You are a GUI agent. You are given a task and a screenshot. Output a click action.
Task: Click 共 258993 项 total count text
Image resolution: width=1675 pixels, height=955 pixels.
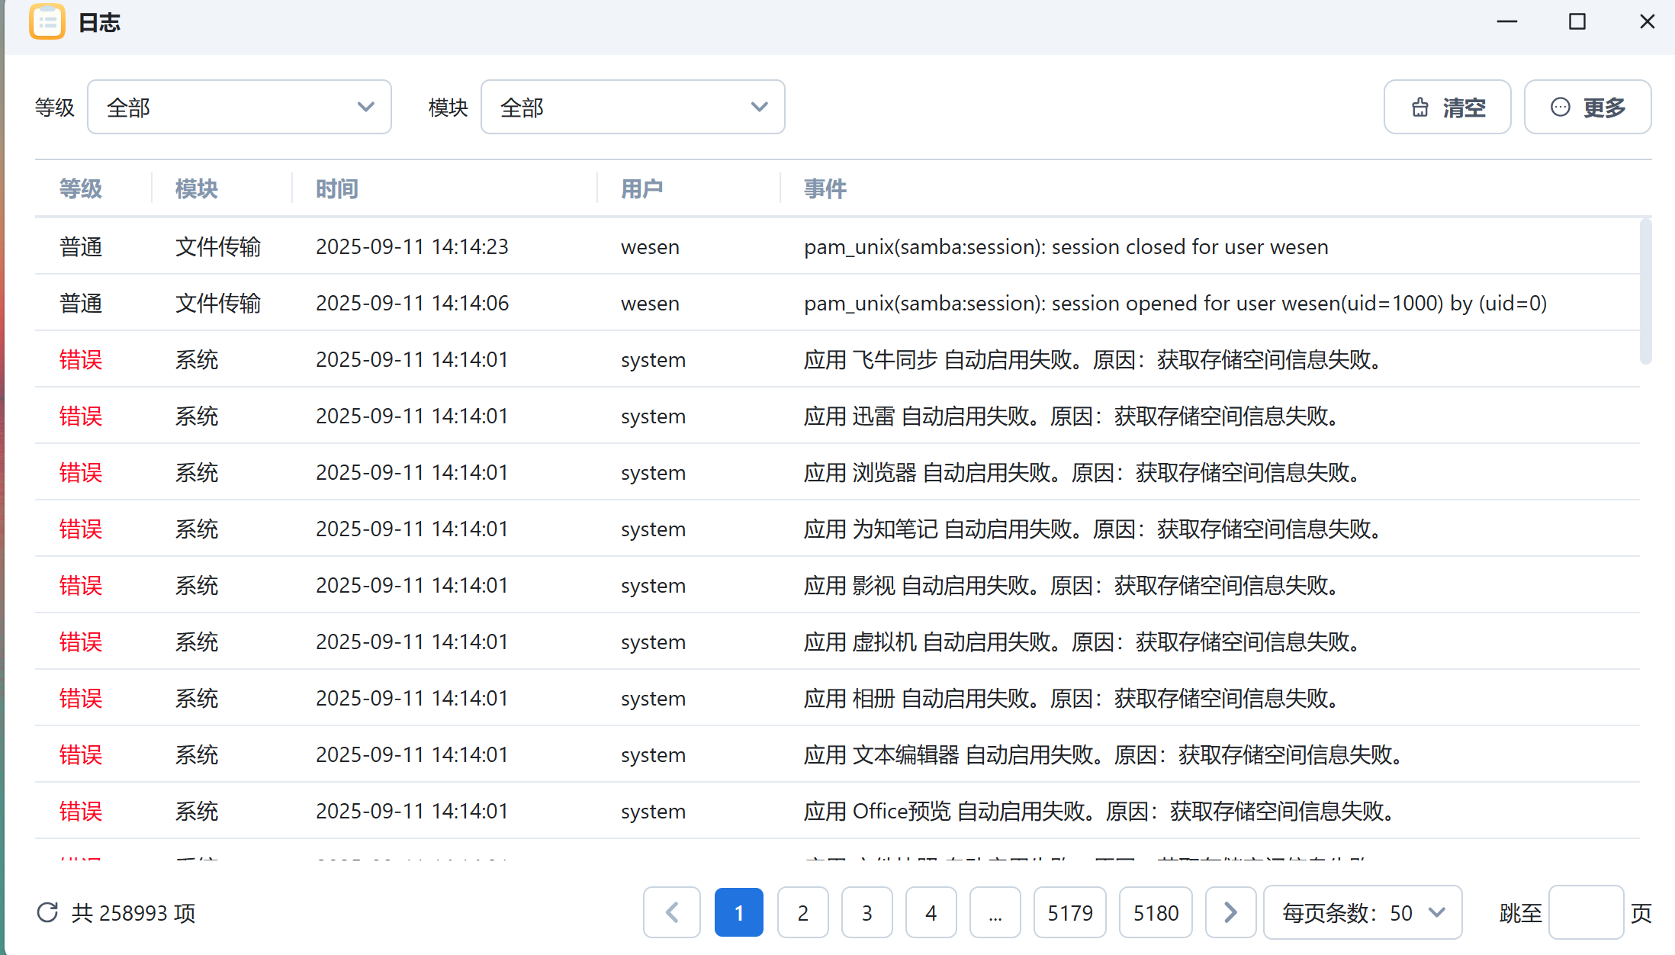133,913
